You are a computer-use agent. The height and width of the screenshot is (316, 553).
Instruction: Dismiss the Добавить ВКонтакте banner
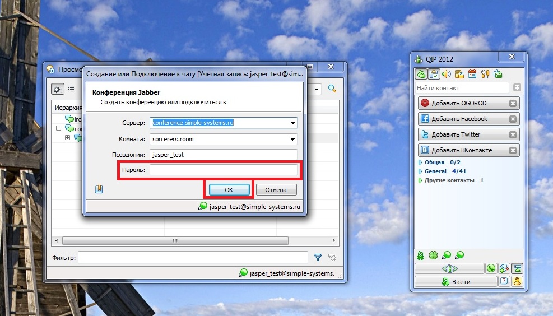(513, 150)
